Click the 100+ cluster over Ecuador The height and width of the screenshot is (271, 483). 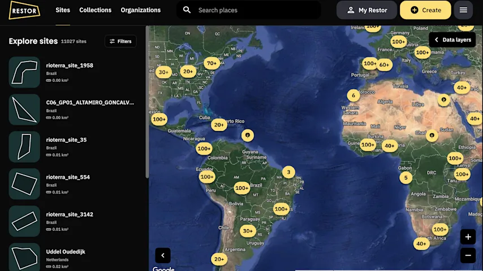206,177
